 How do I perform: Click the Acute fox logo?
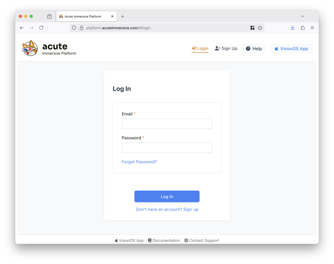(30, 48)
